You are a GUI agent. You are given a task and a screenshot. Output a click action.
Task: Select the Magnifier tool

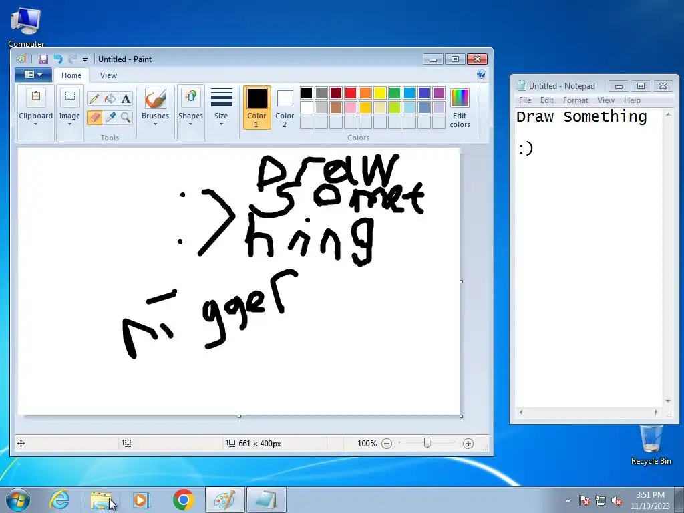126,117
